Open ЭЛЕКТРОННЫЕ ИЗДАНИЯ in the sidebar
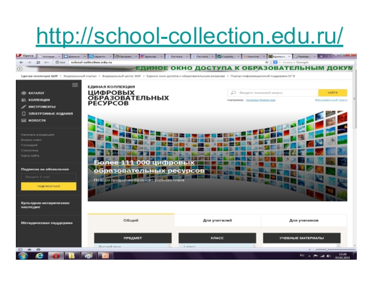Image resolution: width=379 pixels, height=284 pixels. [51, 114]
